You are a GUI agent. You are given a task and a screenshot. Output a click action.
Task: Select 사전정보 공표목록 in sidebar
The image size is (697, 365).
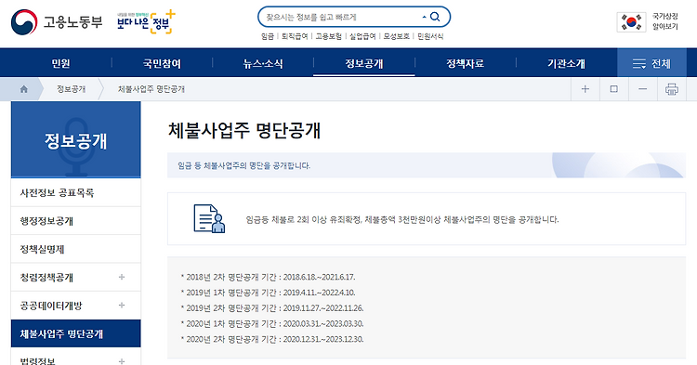click(x=75, y=192)
